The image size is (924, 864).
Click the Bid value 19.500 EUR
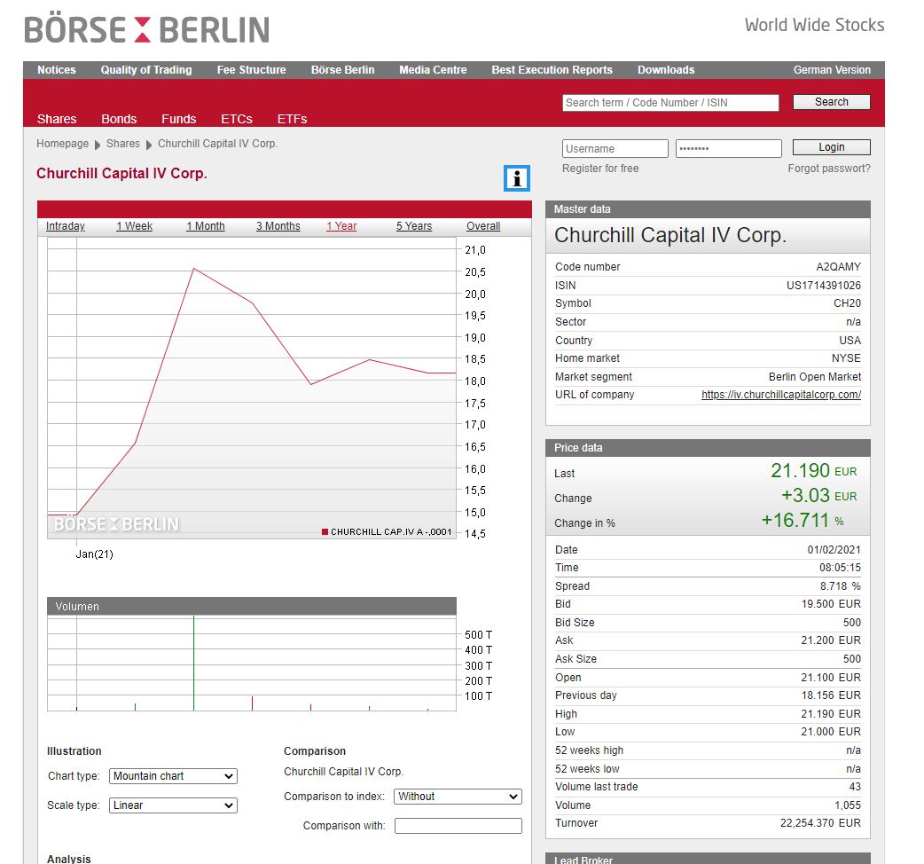click(x=831, y=604)
